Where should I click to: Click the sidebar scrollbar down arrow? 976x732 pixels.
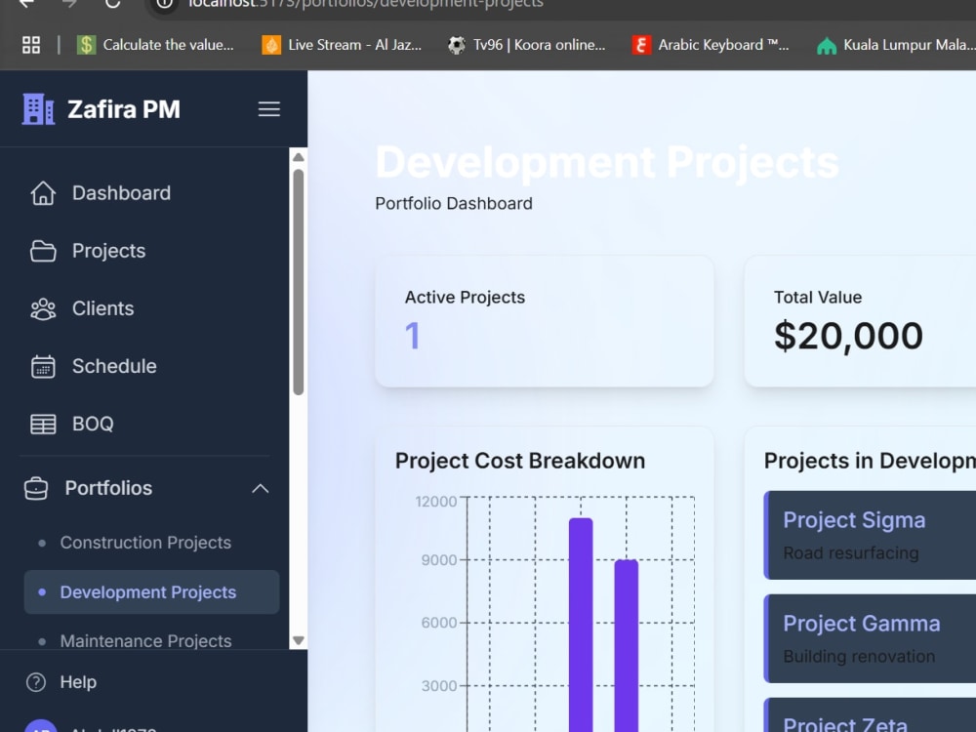298,640
